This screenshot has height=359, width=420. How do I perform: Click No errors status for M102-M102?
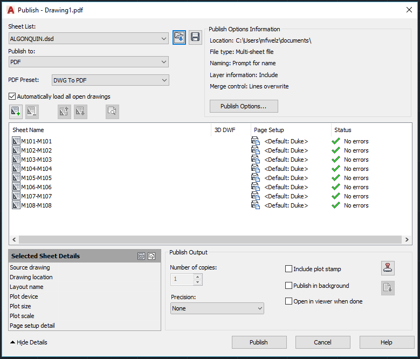click(x=356, y=150)
